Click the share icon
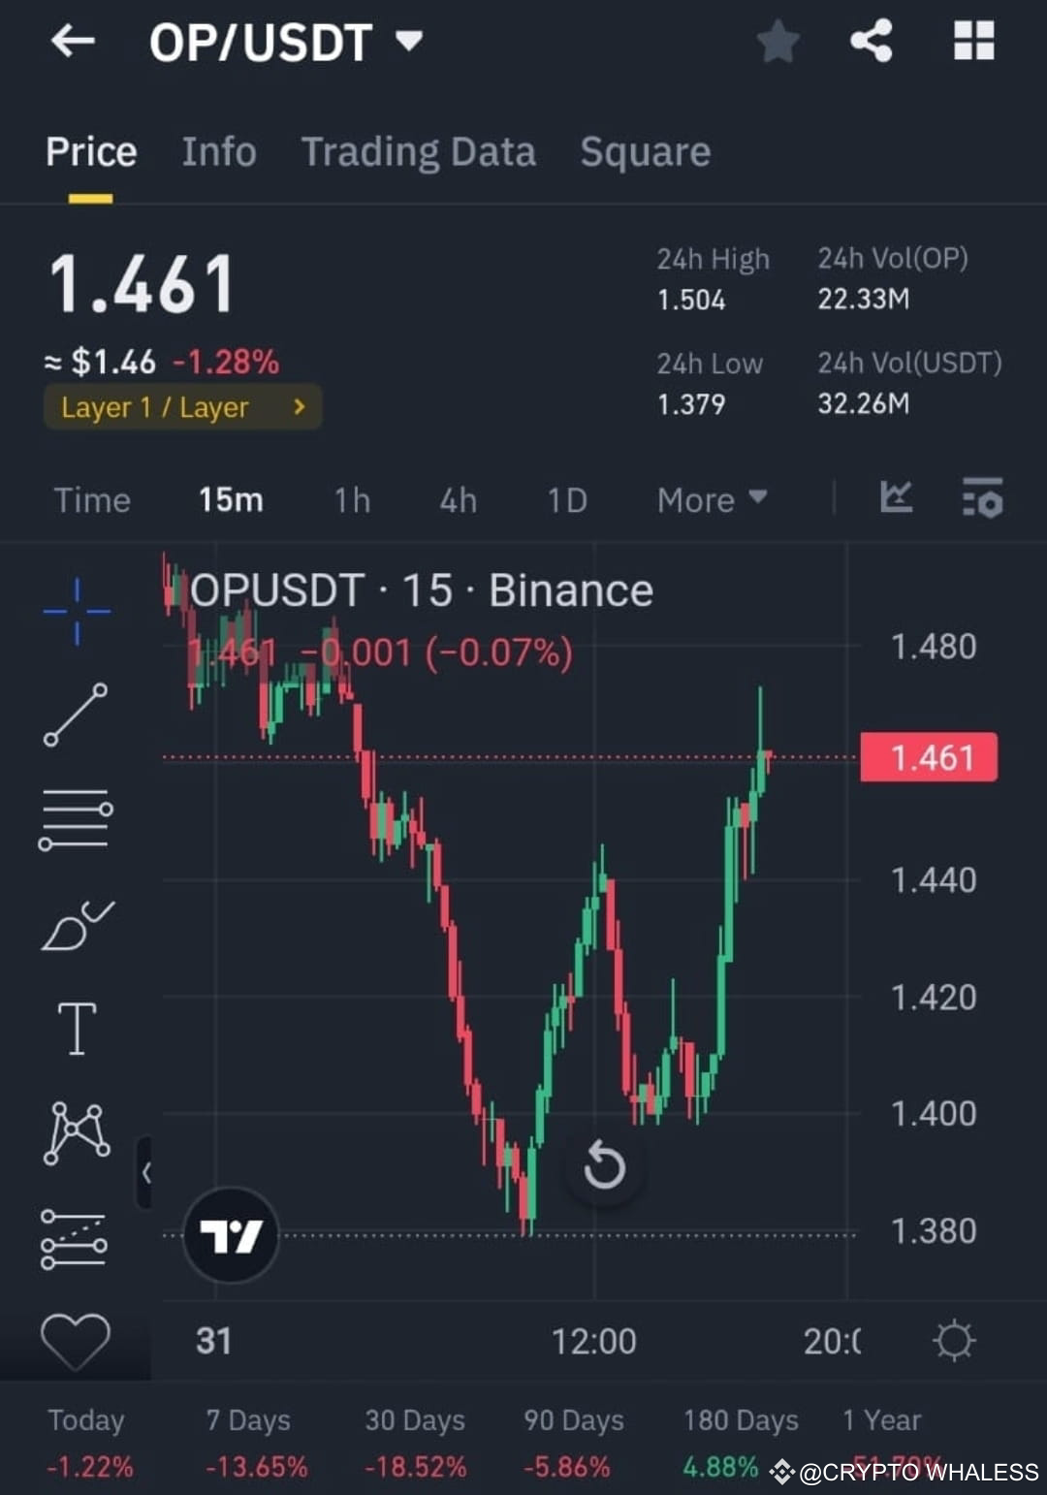The image size is (1047, 1495). pos(871,41)
